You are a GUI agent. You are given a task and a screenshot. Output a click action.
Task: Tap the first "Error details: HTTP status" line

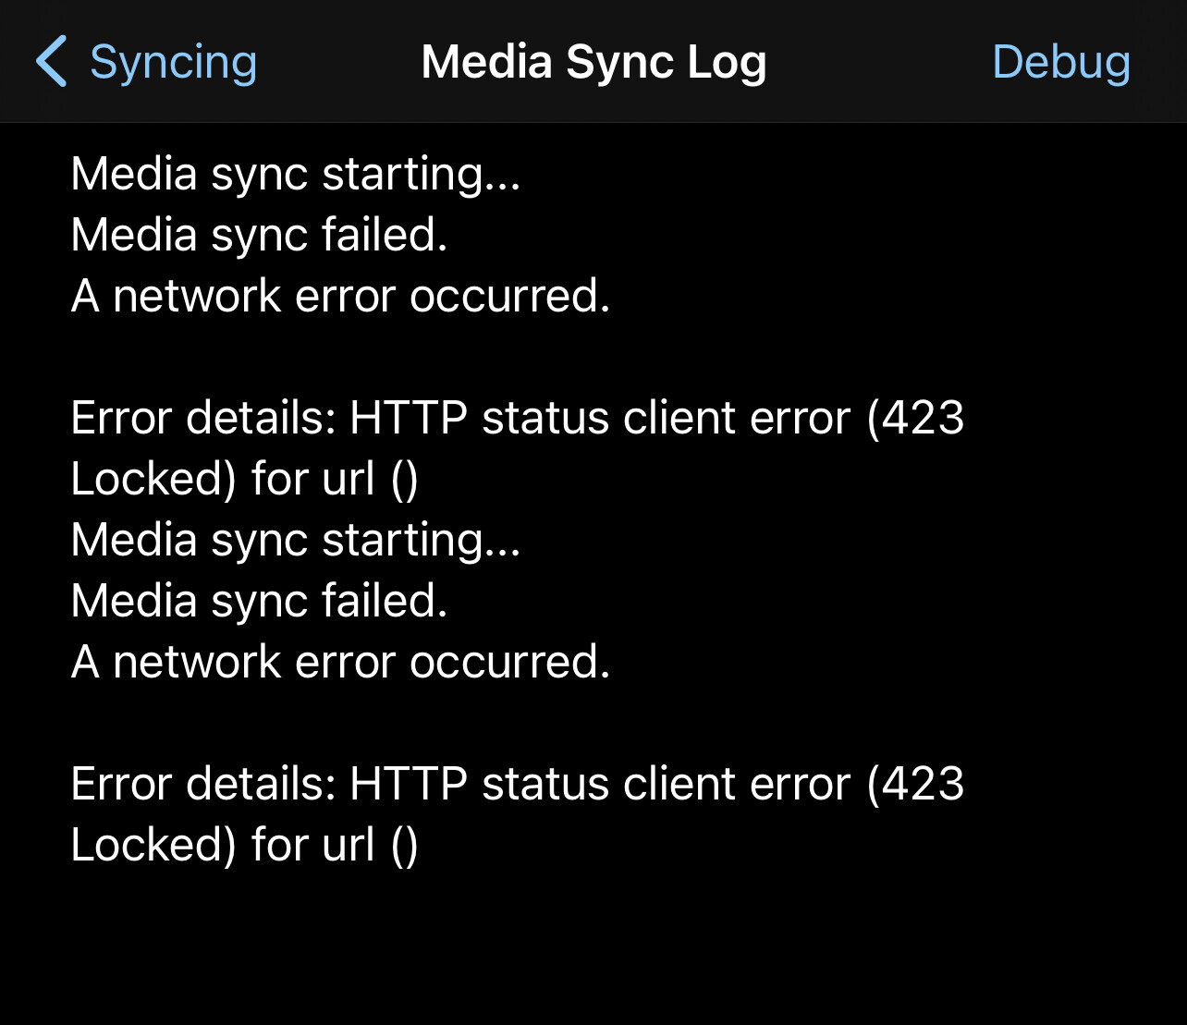[518, 419]
